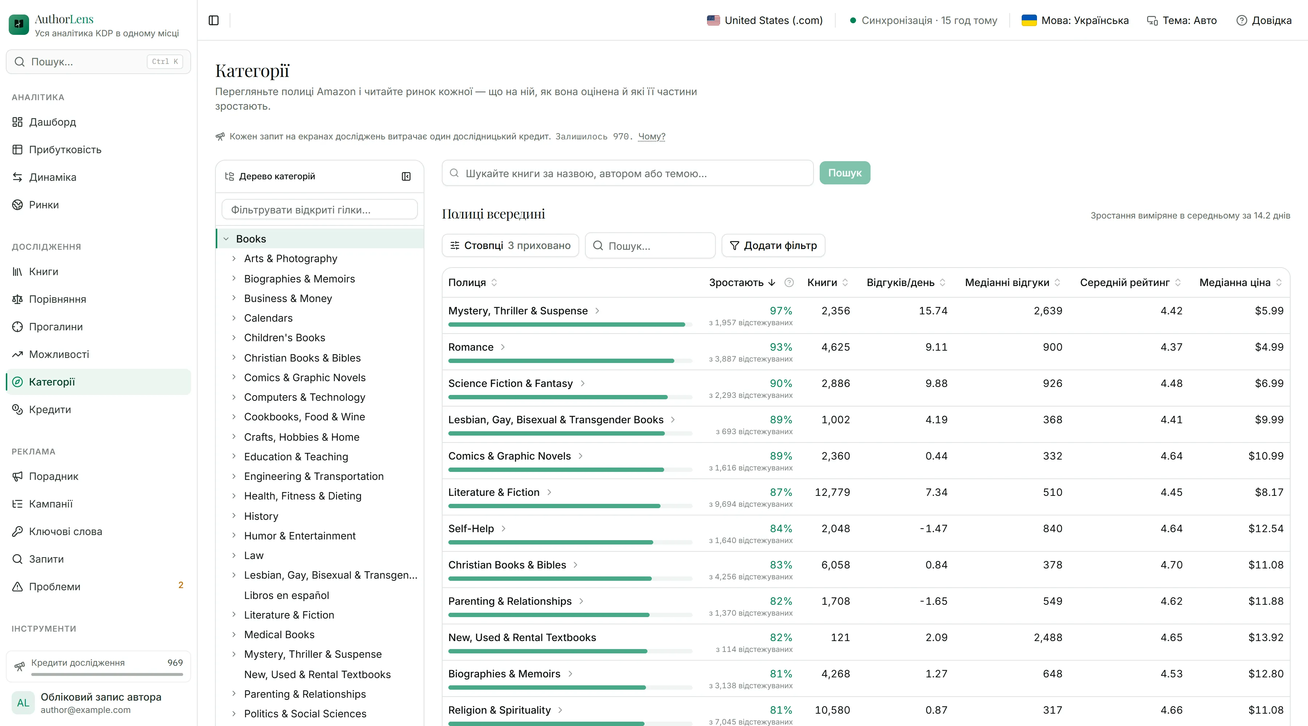Click the Кредити дослідження progress bar
This screenshot has height=726, width=1308.
pos(107,675)
